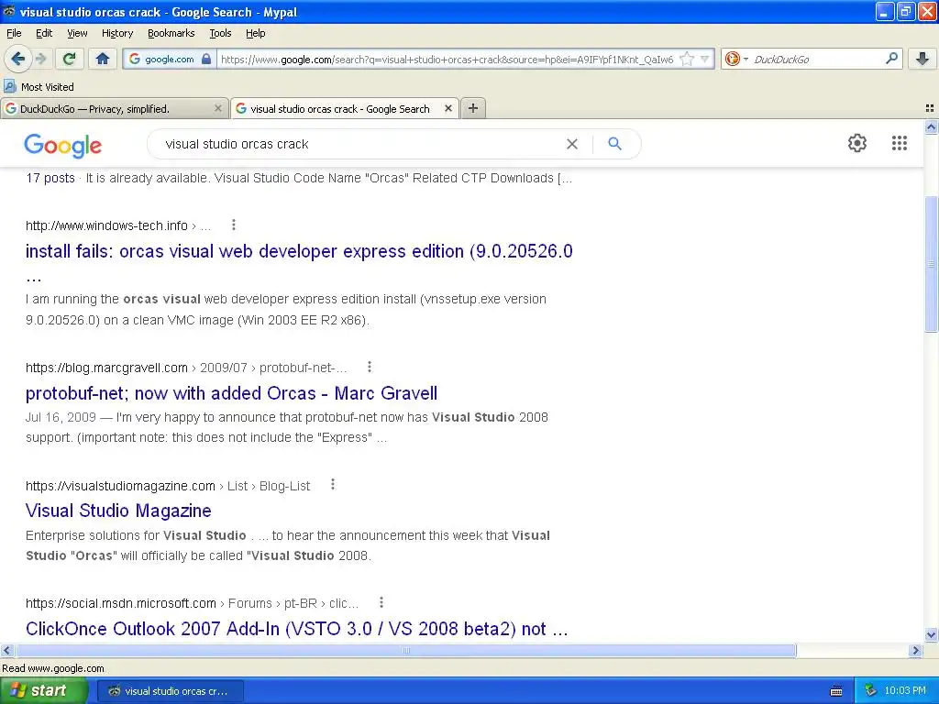Select the Mypal taskbar button
The height and width of the screenshot is (704, 939).
click(170, 691)
